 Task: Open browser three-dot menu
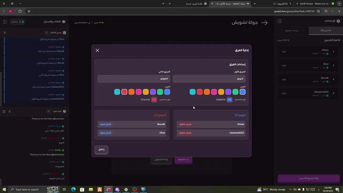point(4,11)
